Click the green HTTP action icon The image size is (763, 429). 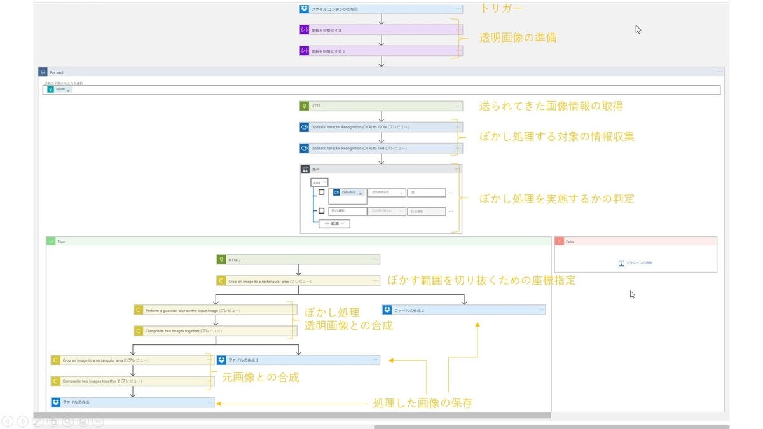tap(305, 106)
